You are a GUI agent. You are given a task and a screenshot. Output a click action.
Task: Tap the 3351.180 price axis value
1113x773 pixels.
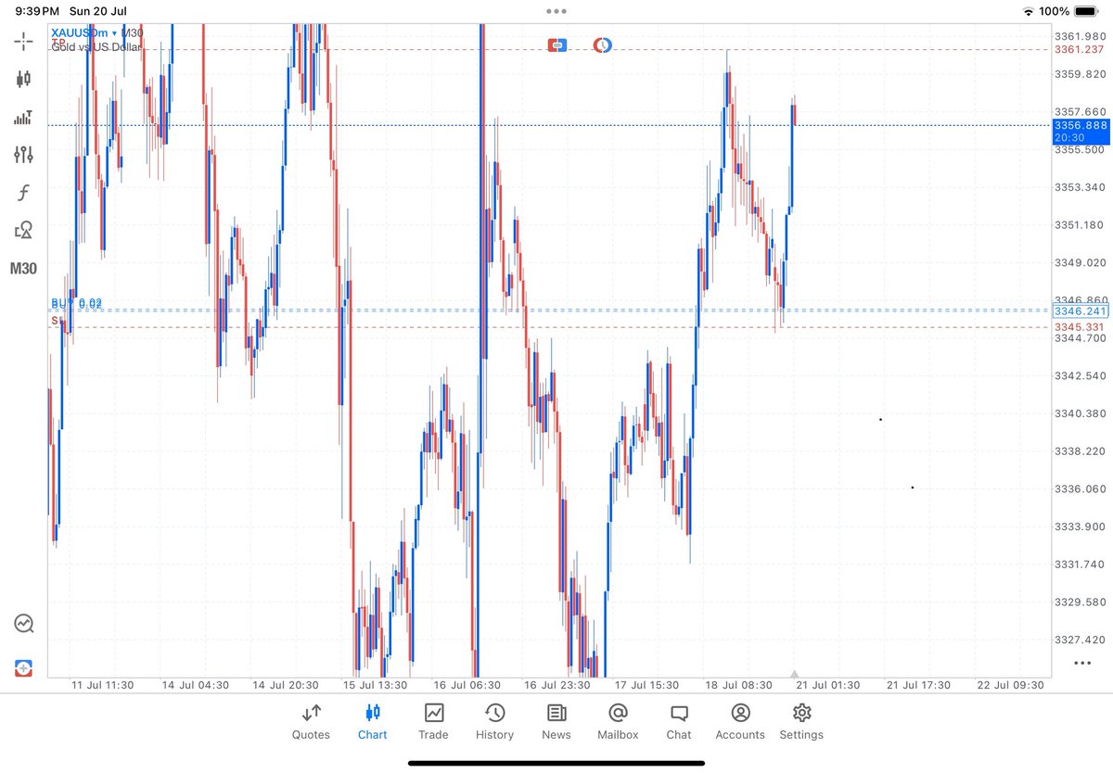pyautogui.click(x=1080, y=225)
